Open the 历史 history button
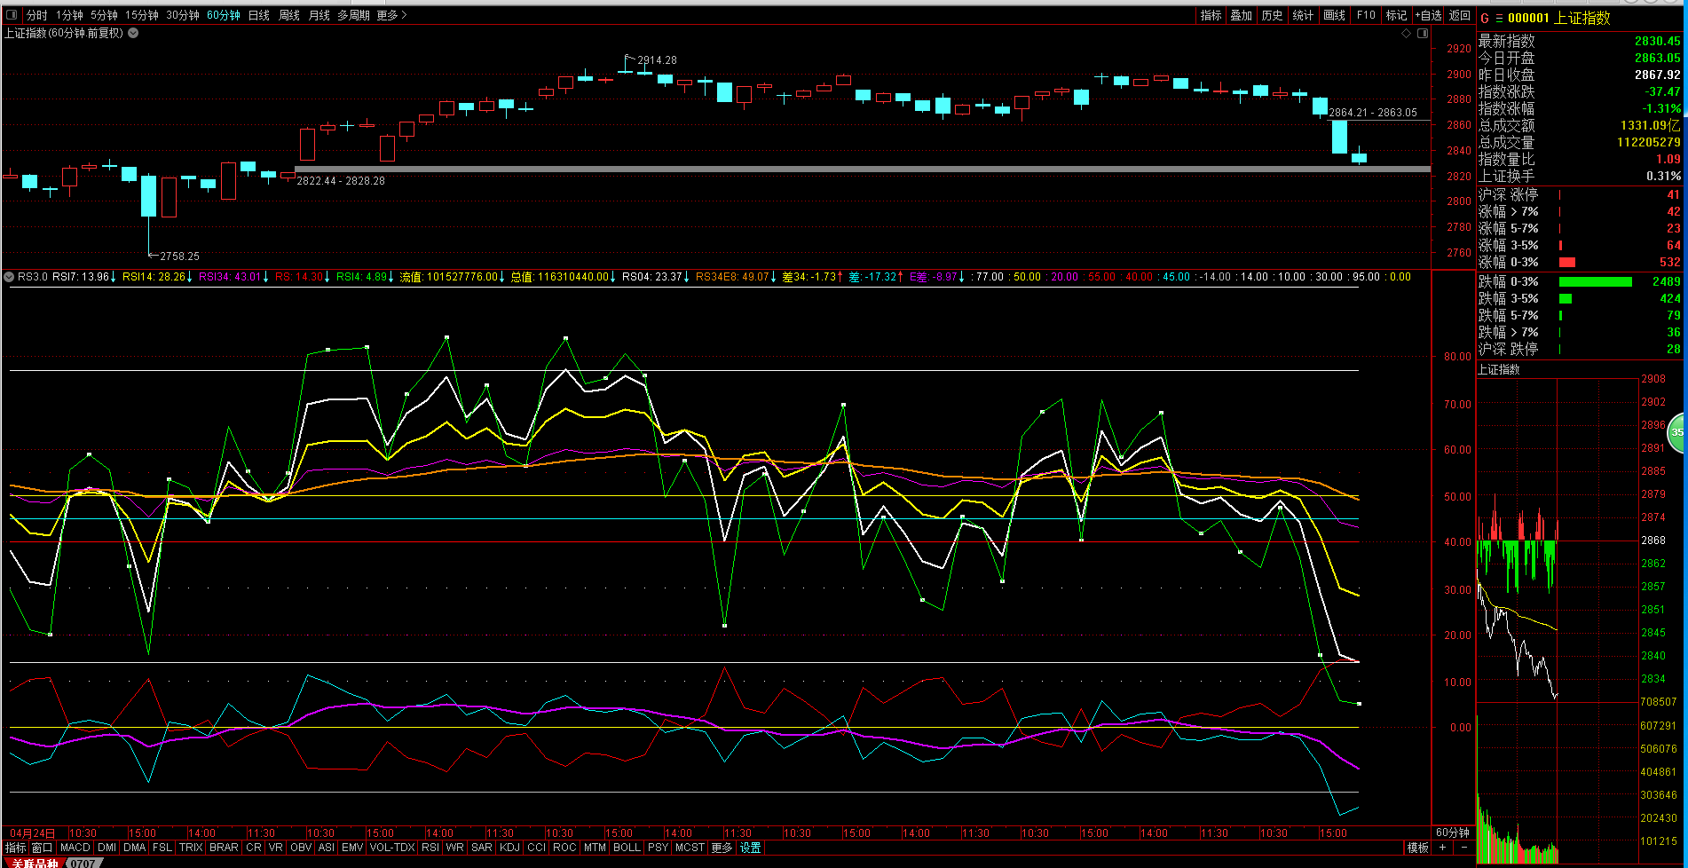The image size is (1688, 868). click(1273, 15)
